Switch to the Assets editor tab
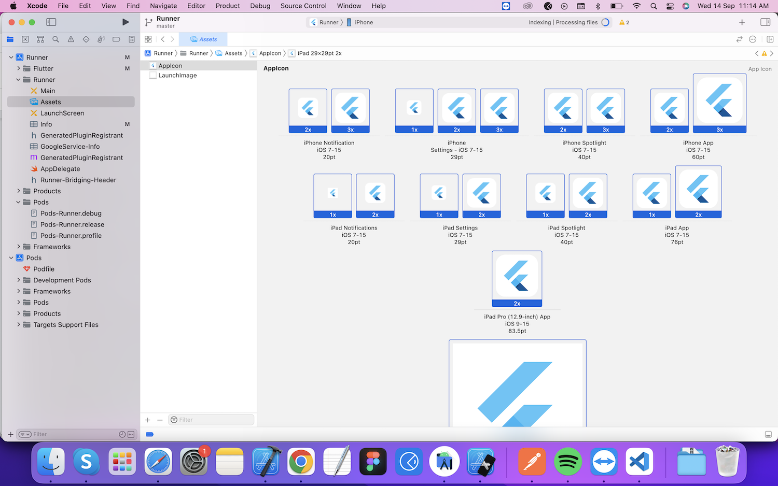This screenshot has height=486, width=778. pyautogui.click(x=203, y=39)
